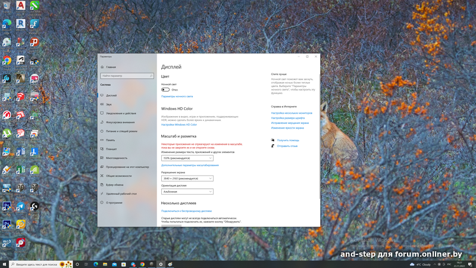Click the info icon beside О программе
The height and width of the screenshot is (268, 476).
coord(102,202)
